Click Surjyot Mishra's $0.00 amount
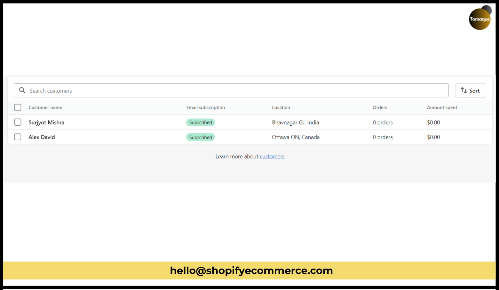499x290 pixels. [433, 122]
